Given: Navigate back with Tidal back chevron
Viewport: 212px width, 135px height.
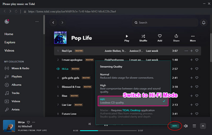Looking at the screenshot, I should click(x=53, y=22).
